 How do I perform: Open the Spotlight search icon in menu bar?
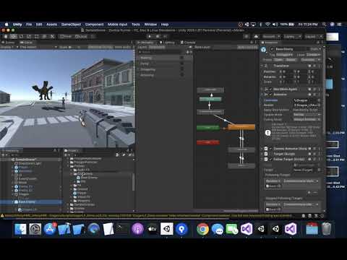[325, 25]
